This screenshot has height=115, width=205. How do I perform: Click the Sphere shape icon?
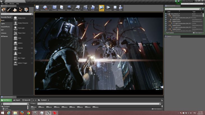[15, 43]
